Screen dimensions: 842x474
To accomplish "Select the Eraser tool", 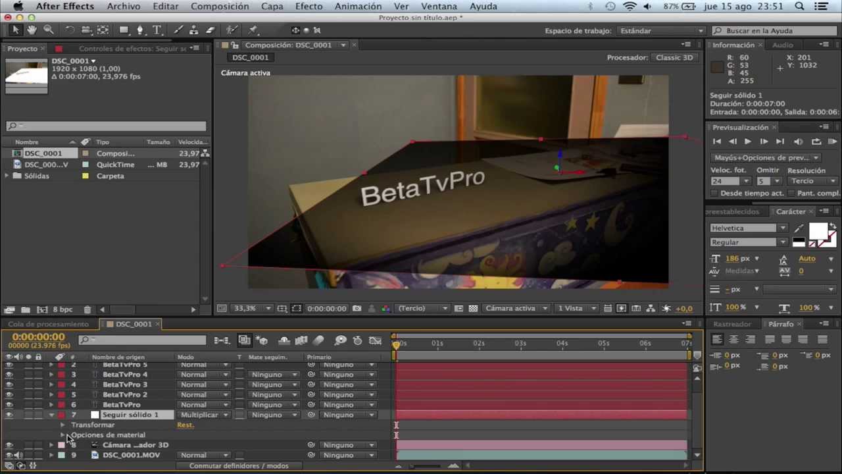I will 210,30.
